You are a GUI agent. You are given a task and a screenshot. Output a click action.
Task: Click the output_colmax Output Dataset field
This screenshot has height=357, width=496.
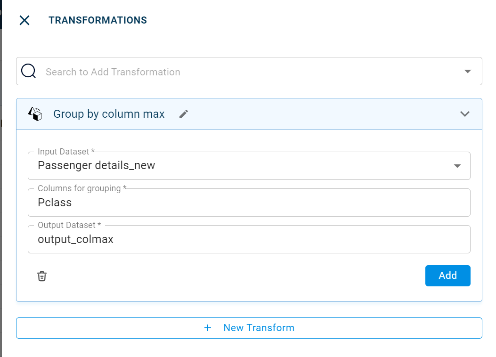tap(249, 240)
